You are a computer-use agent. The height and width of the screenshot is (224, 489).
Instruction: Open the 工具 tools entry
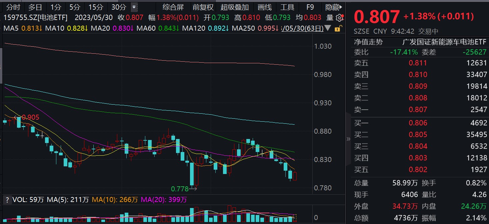[x=287, y=7]
